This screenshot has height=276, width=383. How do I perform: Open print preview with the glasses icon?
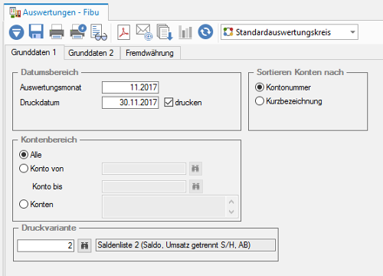99,32
